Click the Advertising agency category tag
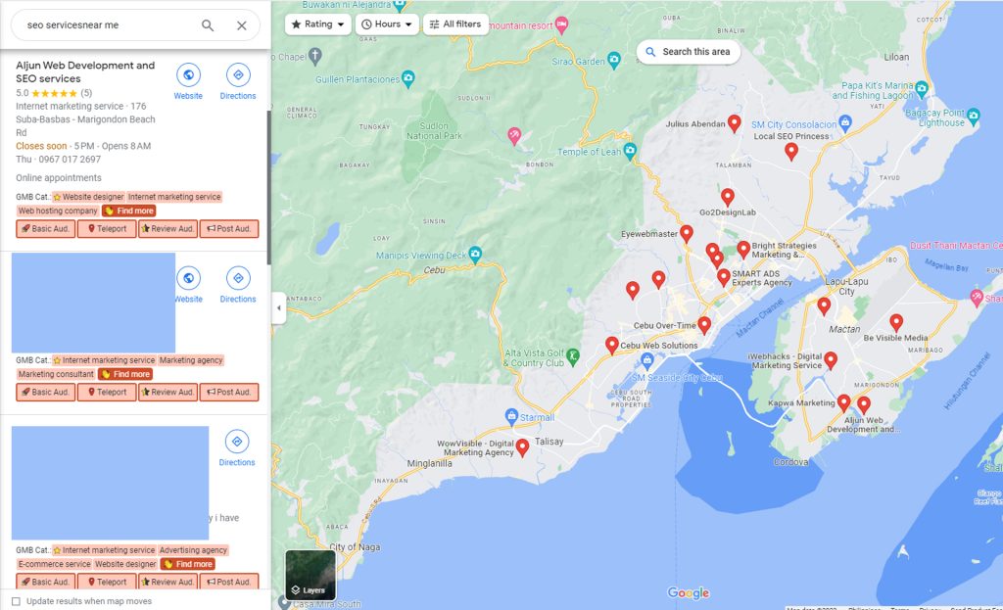 pyautogui.click(x=193, y=550)
